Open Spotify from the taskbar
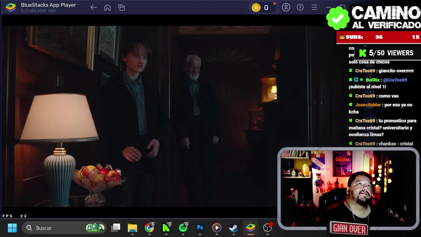The height and width of the screenshot is (237, 421). (x=183, y=228)
